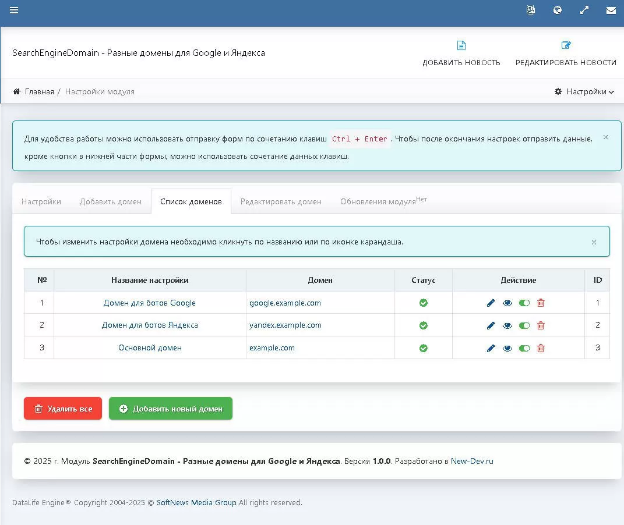Screen dimensions: 624x525
Task: Click РЕДАКТИРОВАТЬ НОВОСТИ label in header
Action: 566,63
